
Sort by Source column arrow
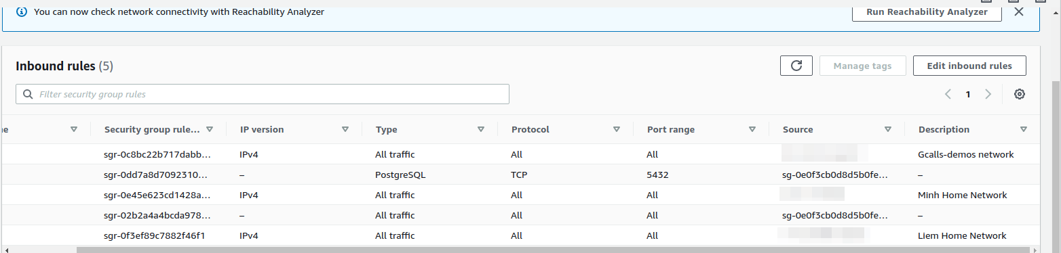click(x=888, y=129)
